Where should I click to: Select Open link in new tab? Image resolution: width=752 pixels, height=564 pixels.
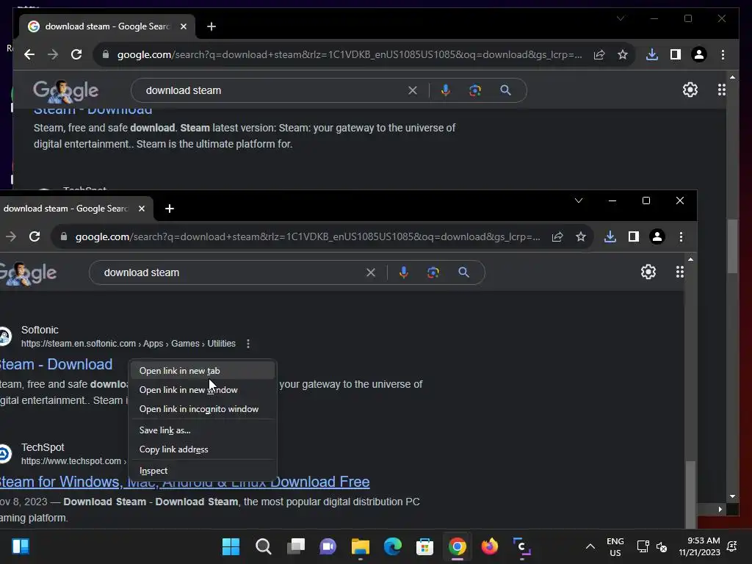click(203, 371)
